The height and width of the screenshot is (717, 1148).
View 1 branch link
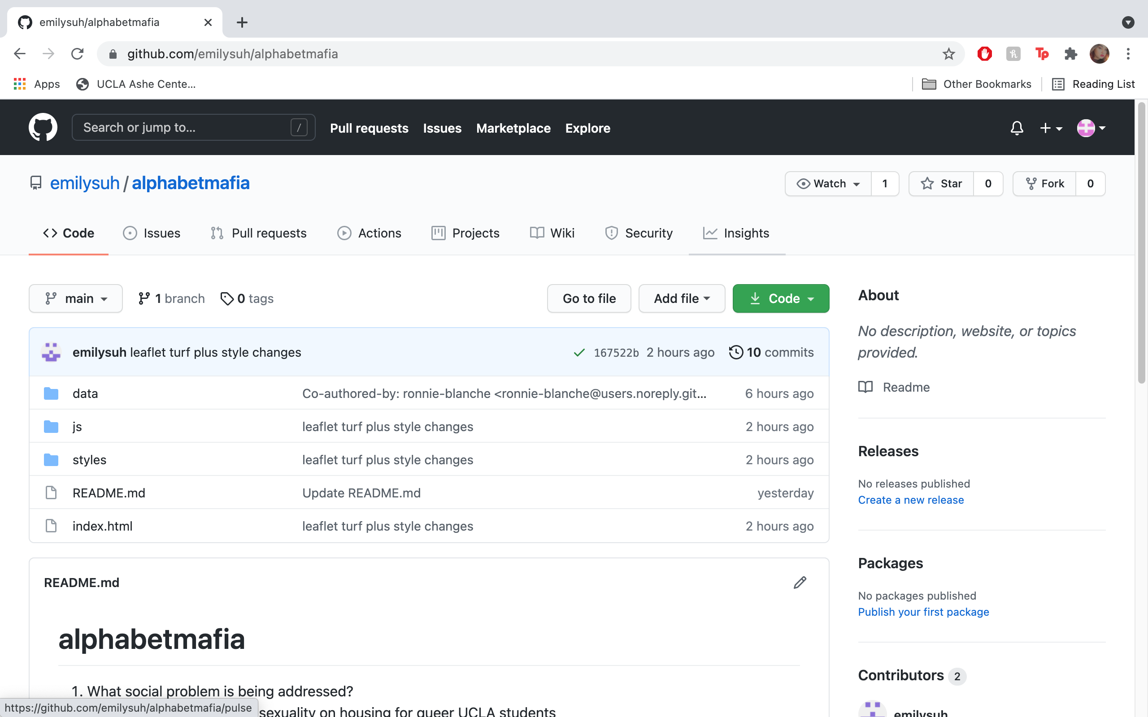(x=171, y=298)
